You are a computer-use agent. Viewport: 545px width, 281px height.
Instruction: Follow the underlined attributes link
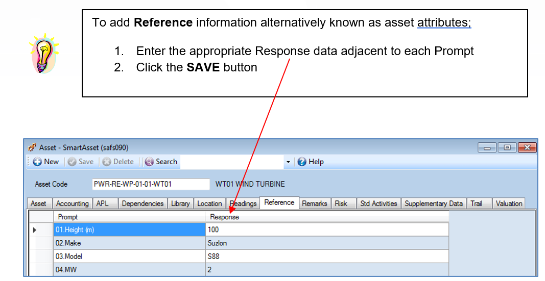click(x=444, y=23)
